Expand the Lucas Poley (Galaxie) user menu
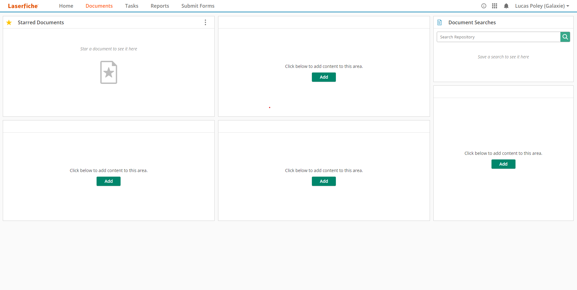Image resolution: width=577 pixels, height=290 pixels. coord(542,6)
